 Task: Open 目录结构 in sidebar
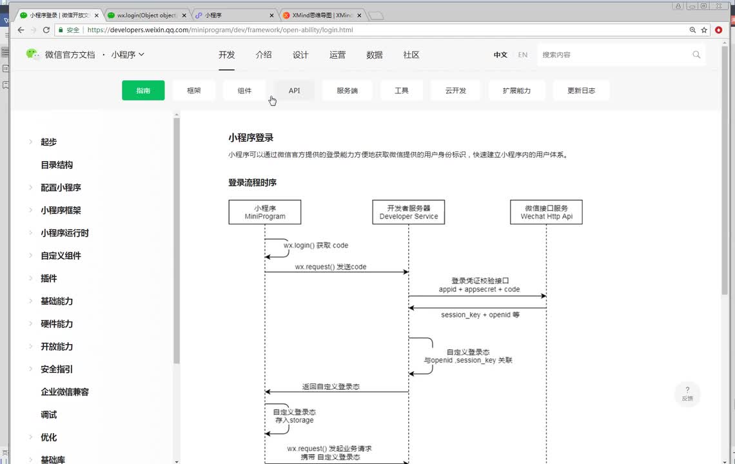coord(57,165)
